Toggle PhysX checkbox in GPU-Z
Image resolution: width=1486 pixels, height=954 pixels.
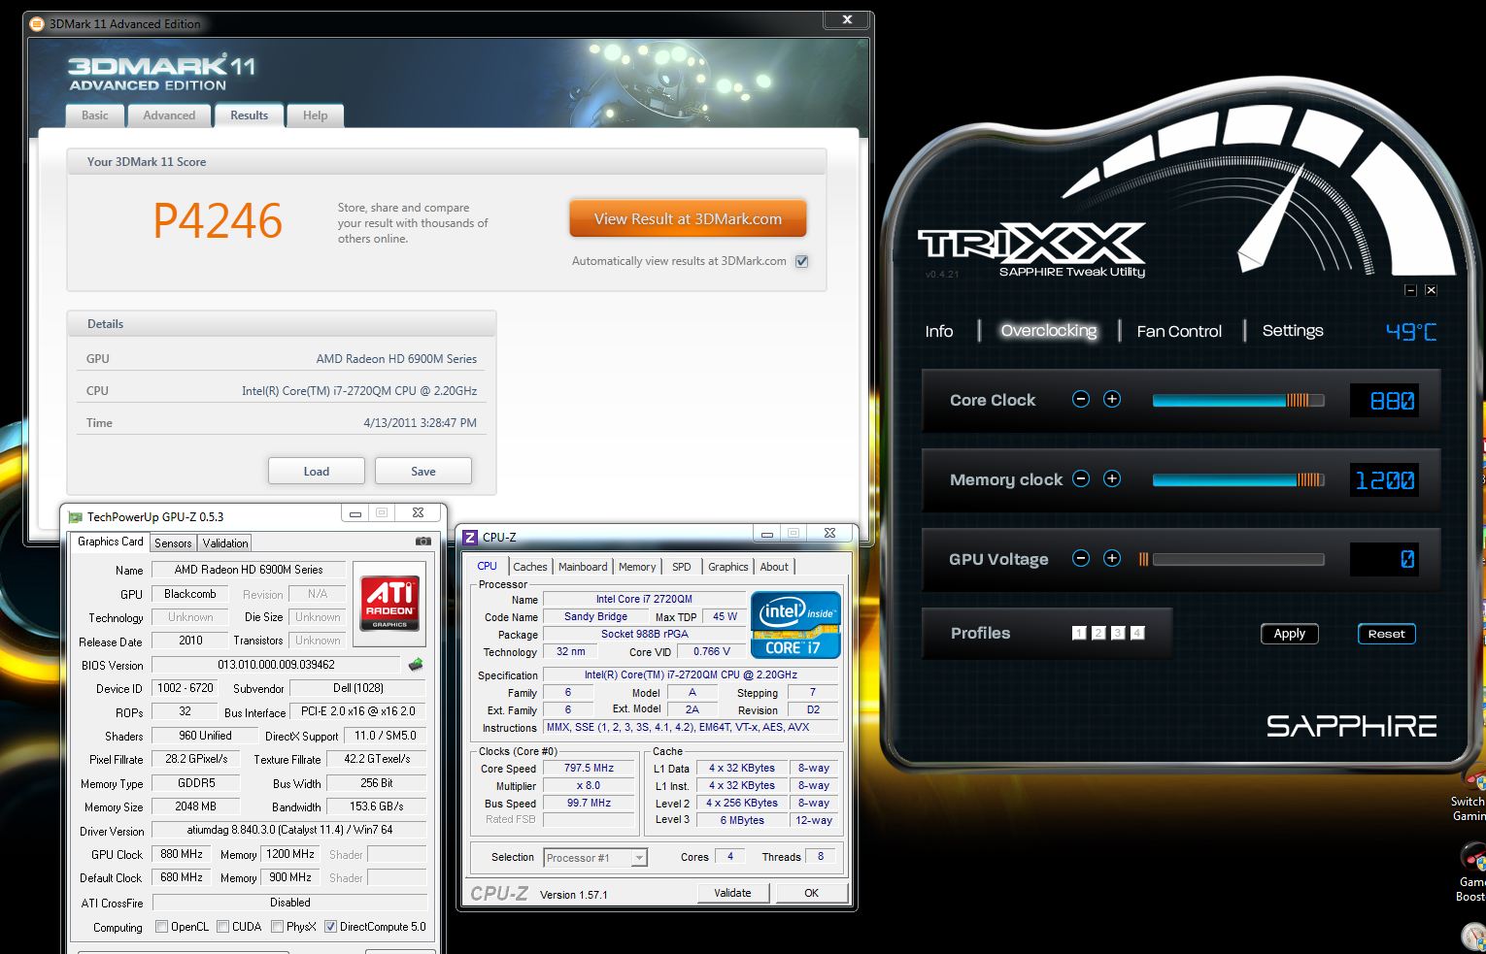(x=278, y=926)
